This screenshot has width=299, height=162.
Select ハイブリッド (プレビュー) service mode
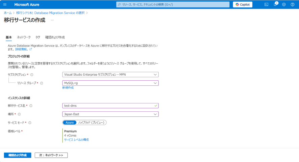click(x=91, y=123)
